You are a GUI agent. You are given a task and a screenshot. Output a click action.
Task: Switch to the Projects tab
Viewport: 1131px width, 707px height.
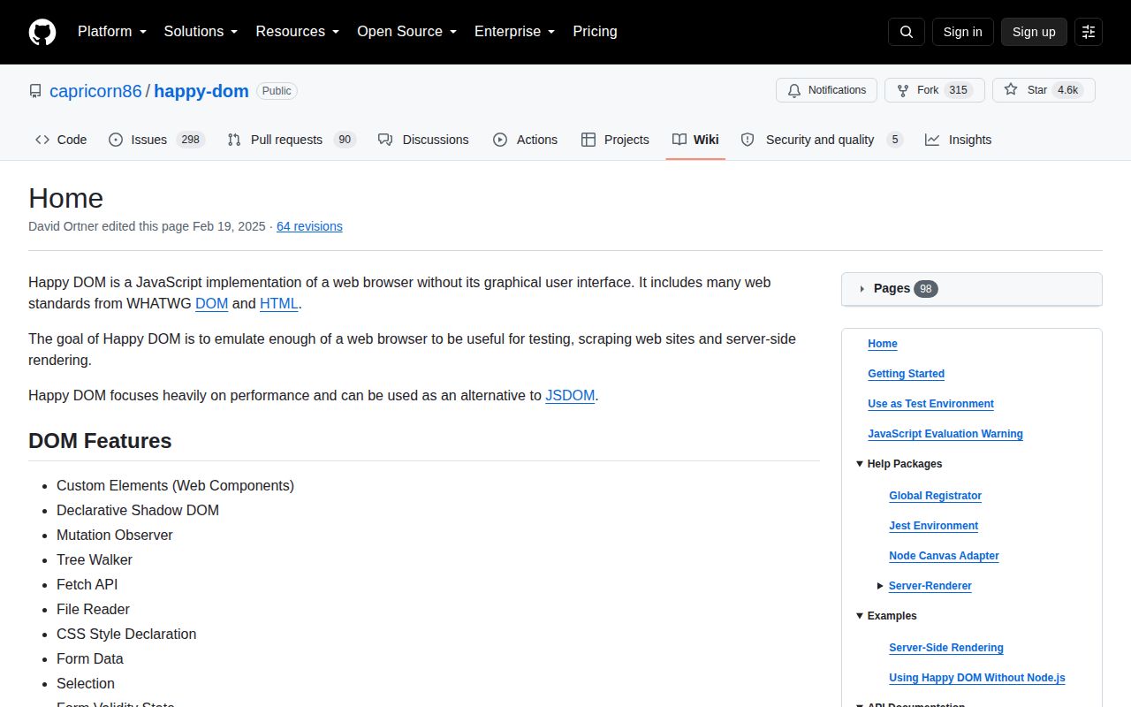615,140
